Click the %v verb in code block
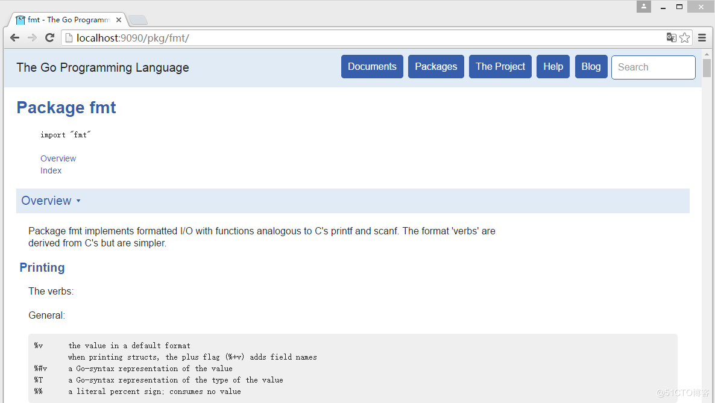715x403 pixels. pos(39,346)
